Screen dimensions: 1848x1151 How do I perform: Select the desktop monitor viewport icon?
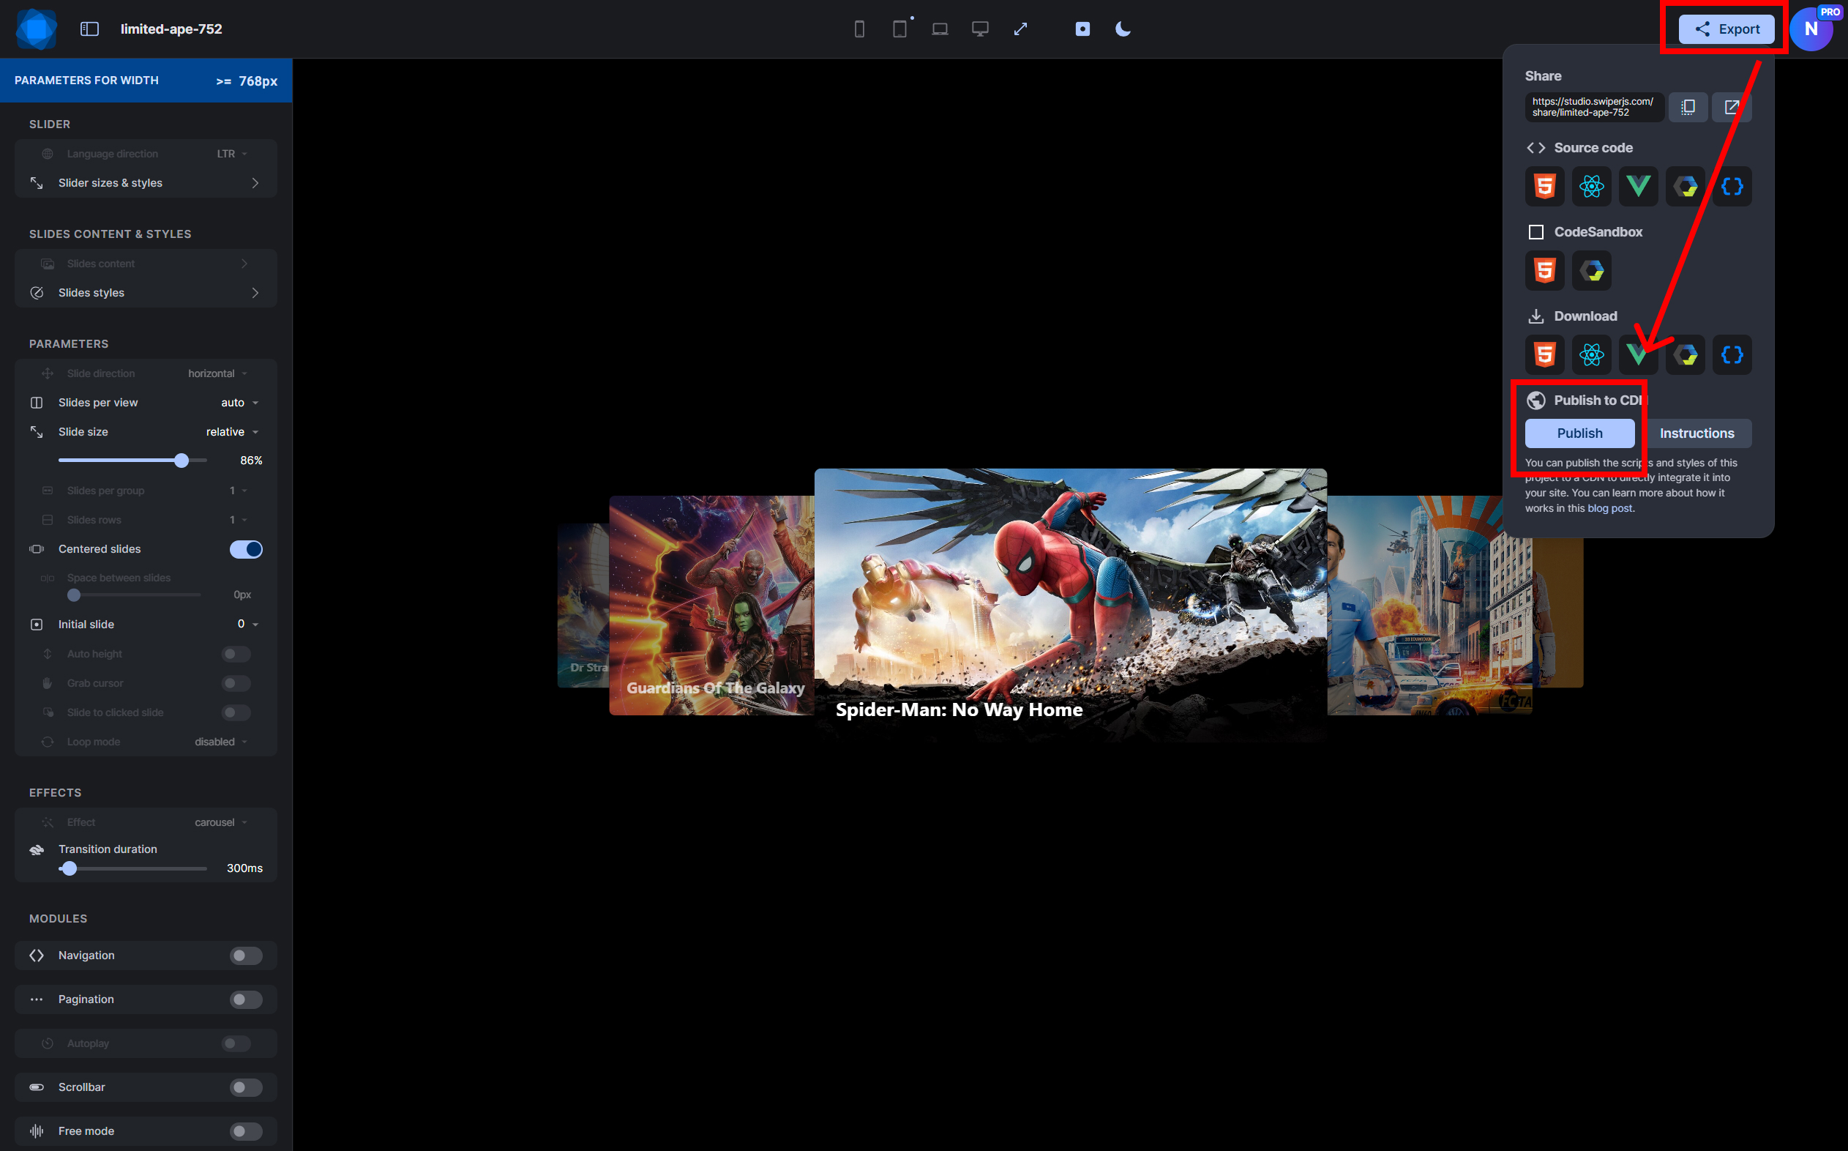[980, 29]
